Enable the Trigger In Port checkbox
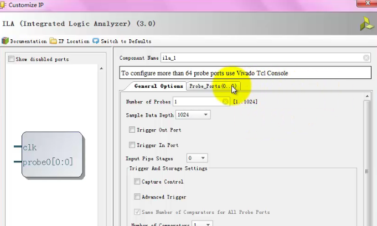The height and width of the screenshot is (226, 377). (132, 145)
